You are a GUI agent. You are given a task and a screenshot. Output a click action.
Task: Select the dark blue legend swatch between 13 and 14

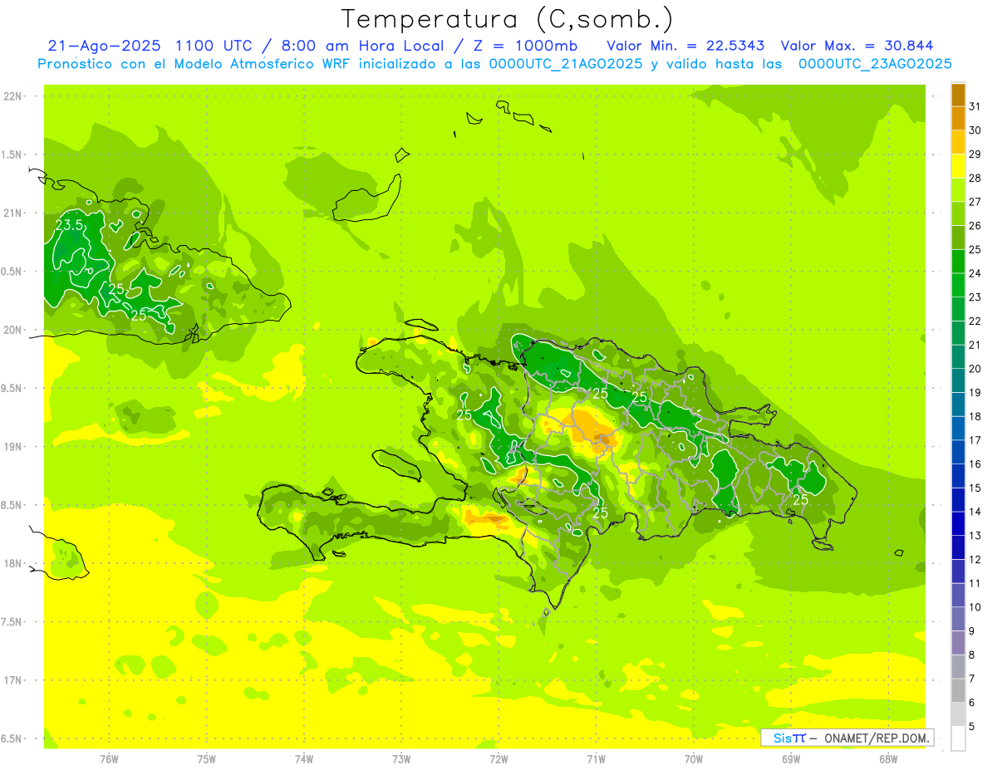point(958,523)
